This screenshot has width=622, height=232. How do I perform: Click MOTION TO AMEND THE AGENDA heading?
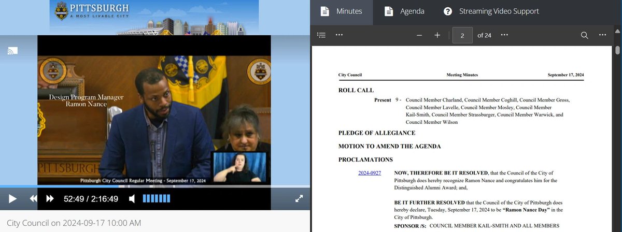point(389,146)
